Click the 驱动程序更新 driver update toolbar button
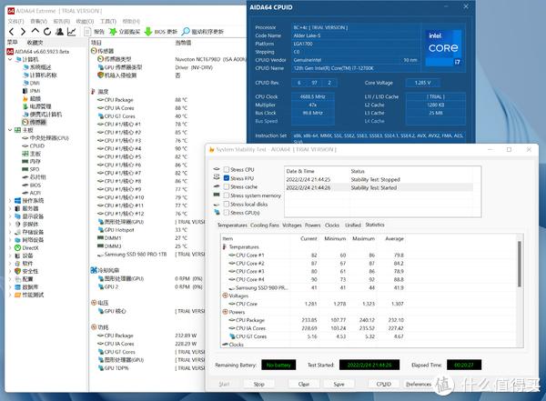 [203, 32]
